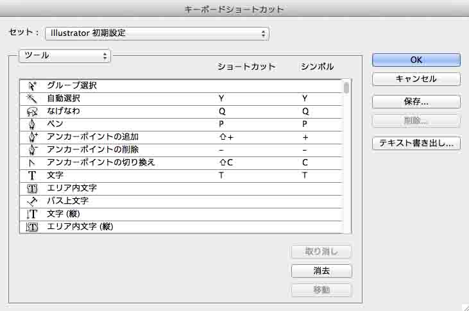Click the キャンセル button
This screenshot has width=469, height=311.
tap(416, 79)
